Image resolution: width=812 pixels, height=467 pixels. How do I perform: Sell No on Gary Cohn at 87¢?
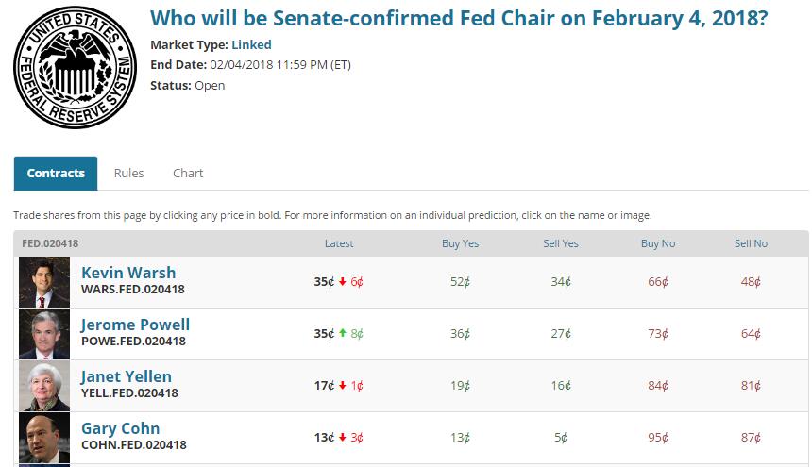(x=751, y=438)
